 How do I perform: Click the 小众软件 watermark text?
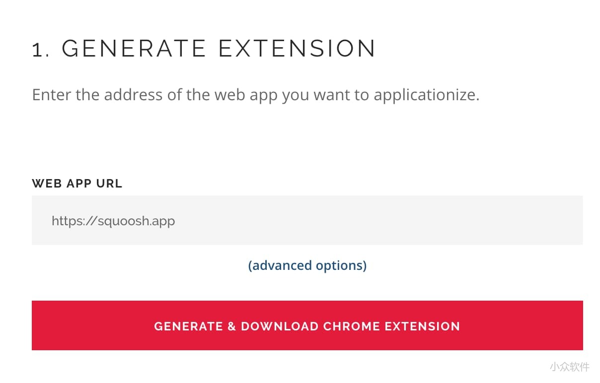[569, 367]
